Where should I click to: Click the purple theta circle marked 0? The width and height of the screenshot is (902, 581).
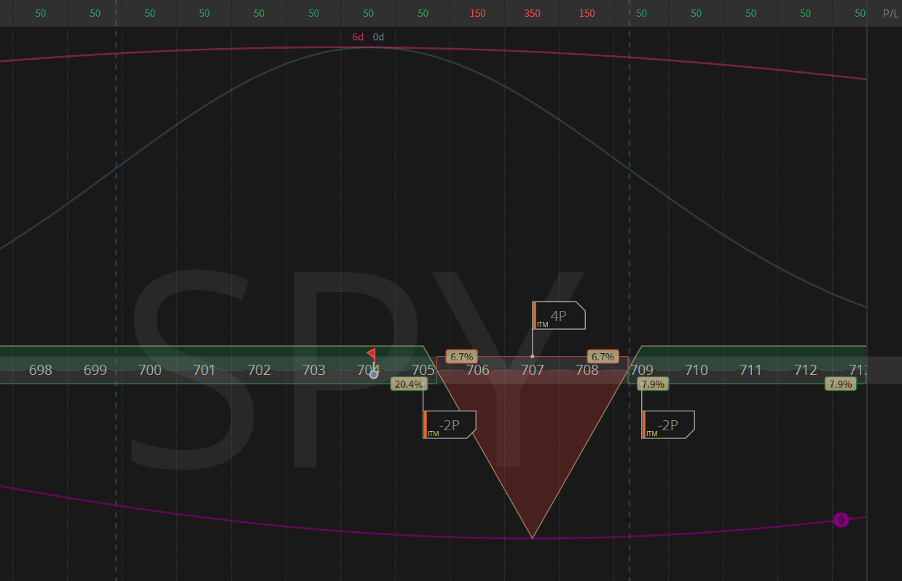(841, 520)
